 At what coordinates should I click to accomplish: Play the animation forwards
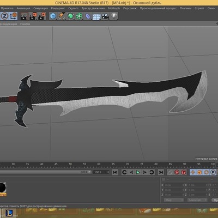pyautogui.click(x=138, y=172)
